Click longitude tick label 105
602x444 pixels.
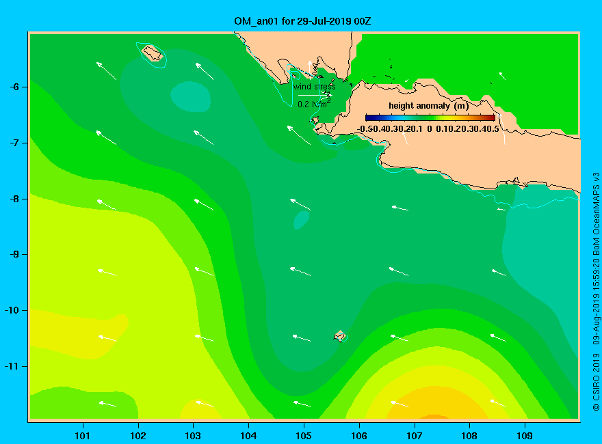[x=304, y=436]
